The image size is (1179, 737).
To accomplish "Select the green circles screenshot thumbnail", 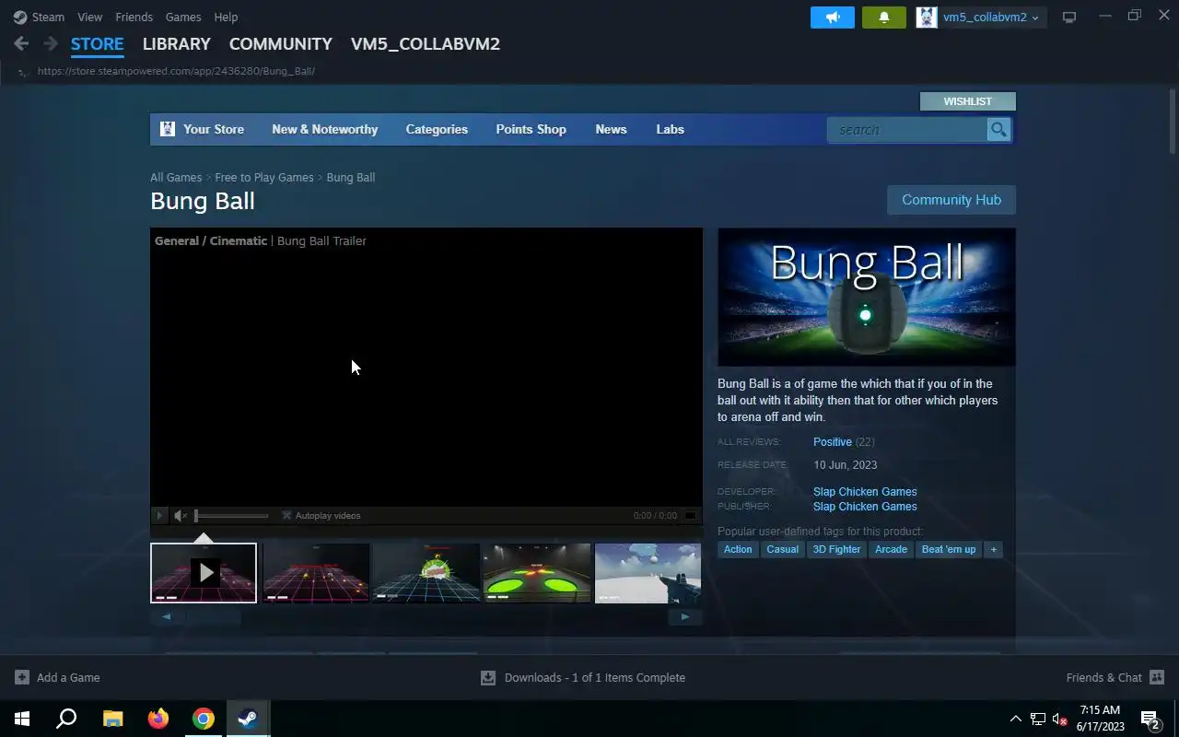I will click(537, 573).
